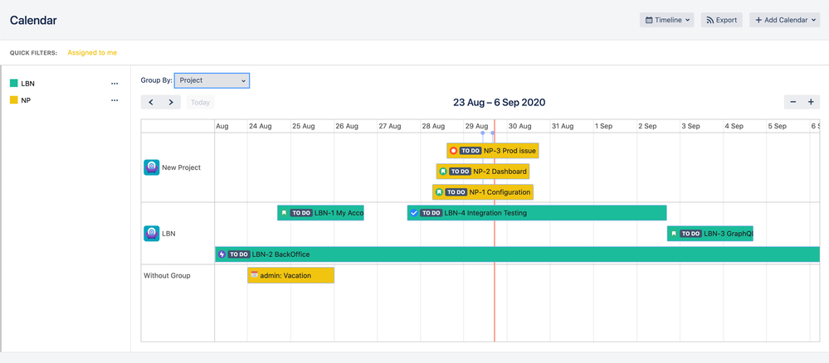Click the 1 Sep date header
Screen dimensions: 829x363
pyautogui.click(x=603, y=126)
